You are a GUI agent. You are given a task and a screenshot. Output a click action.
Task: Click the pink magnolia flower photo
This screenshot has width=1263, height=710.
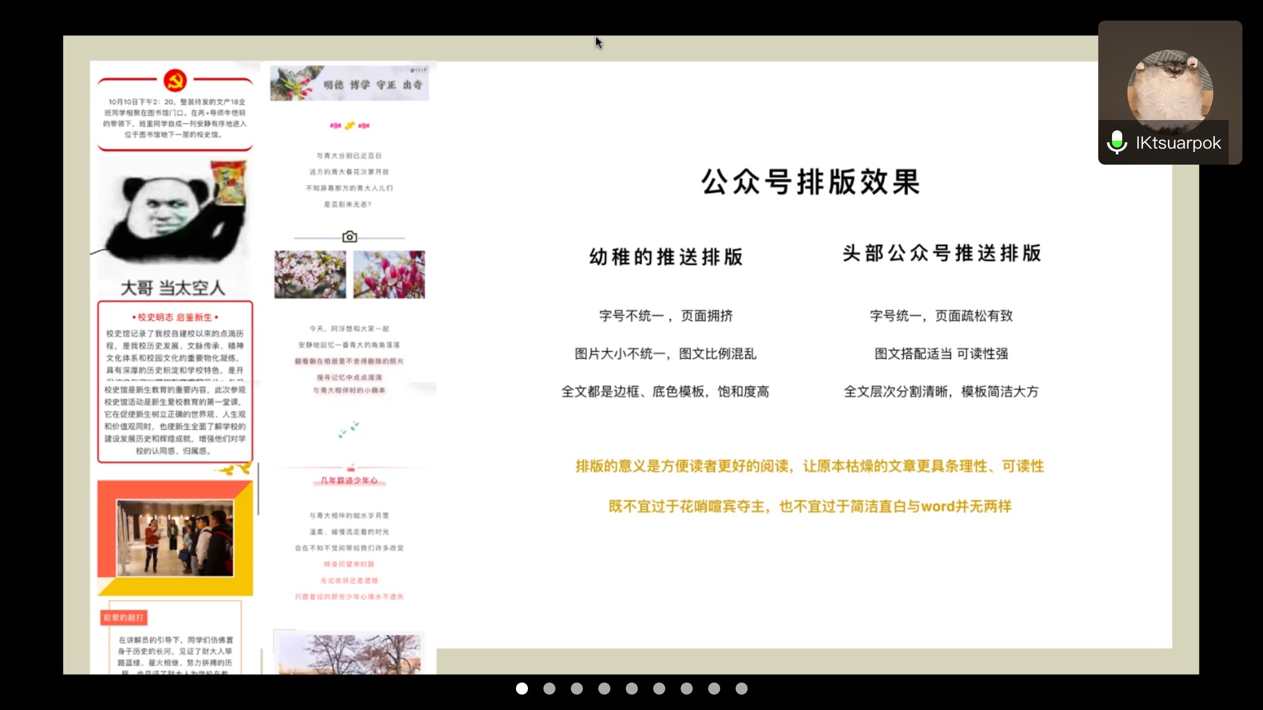coord(389,274)
